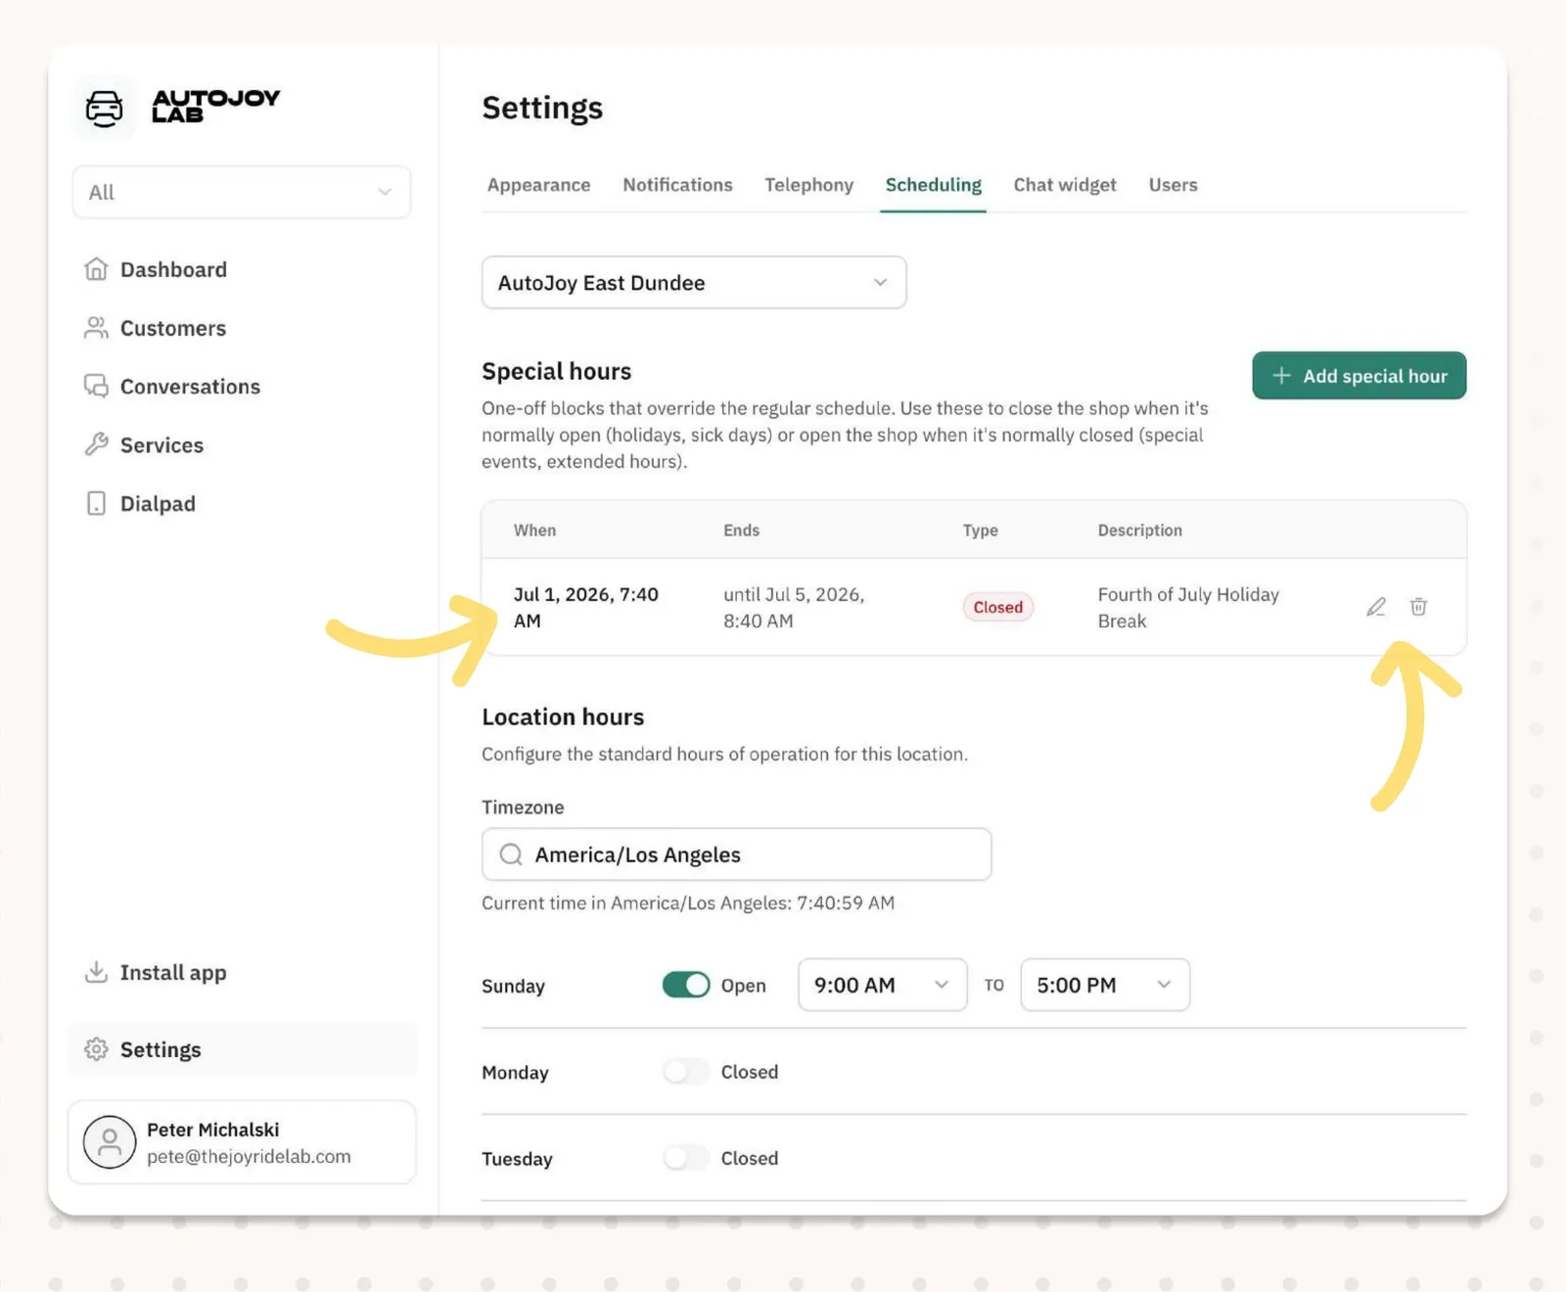Switch to the Notifications tab
1566x1292 pixels.
tap(677, 185)
